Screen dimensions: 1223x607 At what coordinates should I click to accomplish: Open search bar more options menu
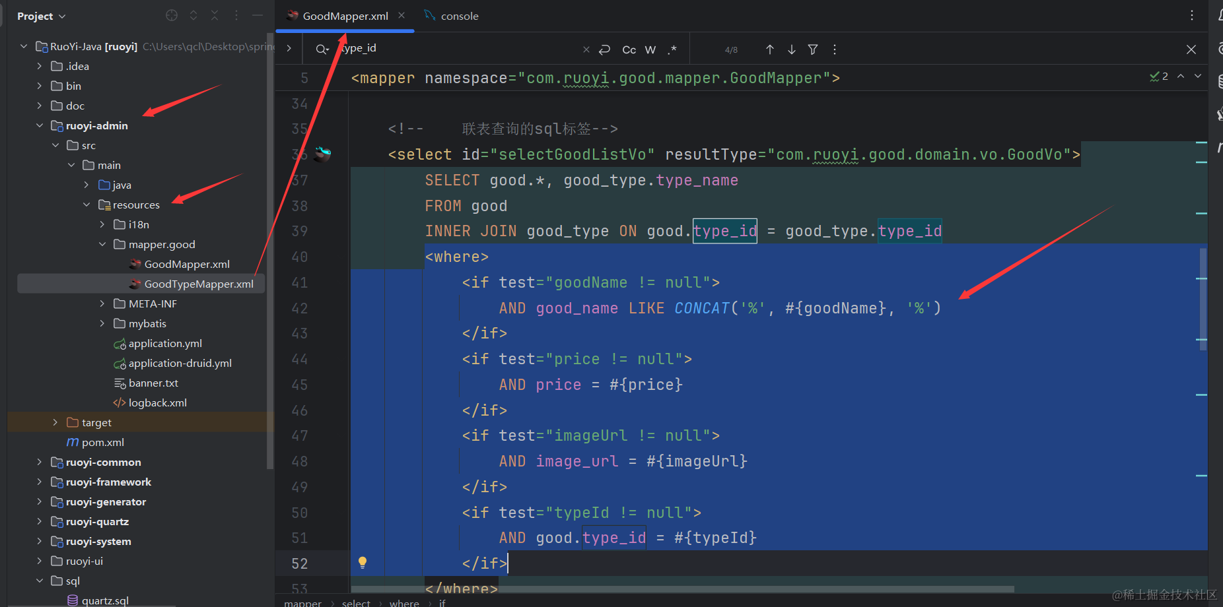(x=835, y=49)
